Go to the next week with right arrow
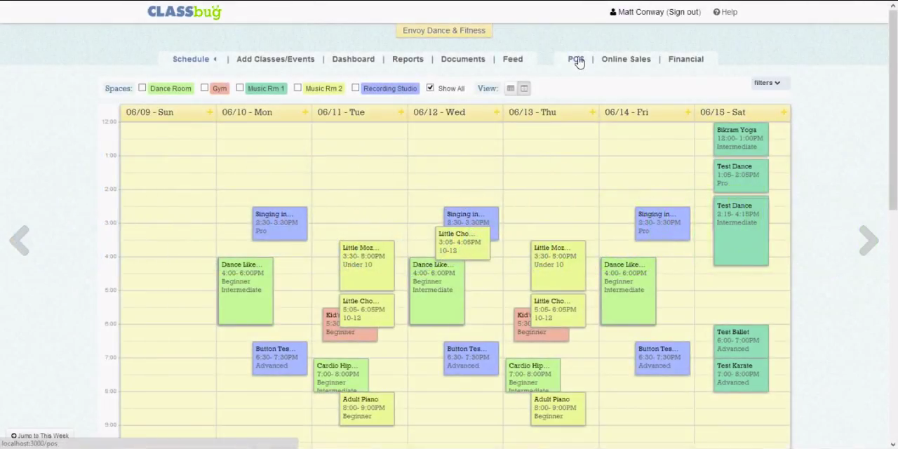 pos(869,241)
